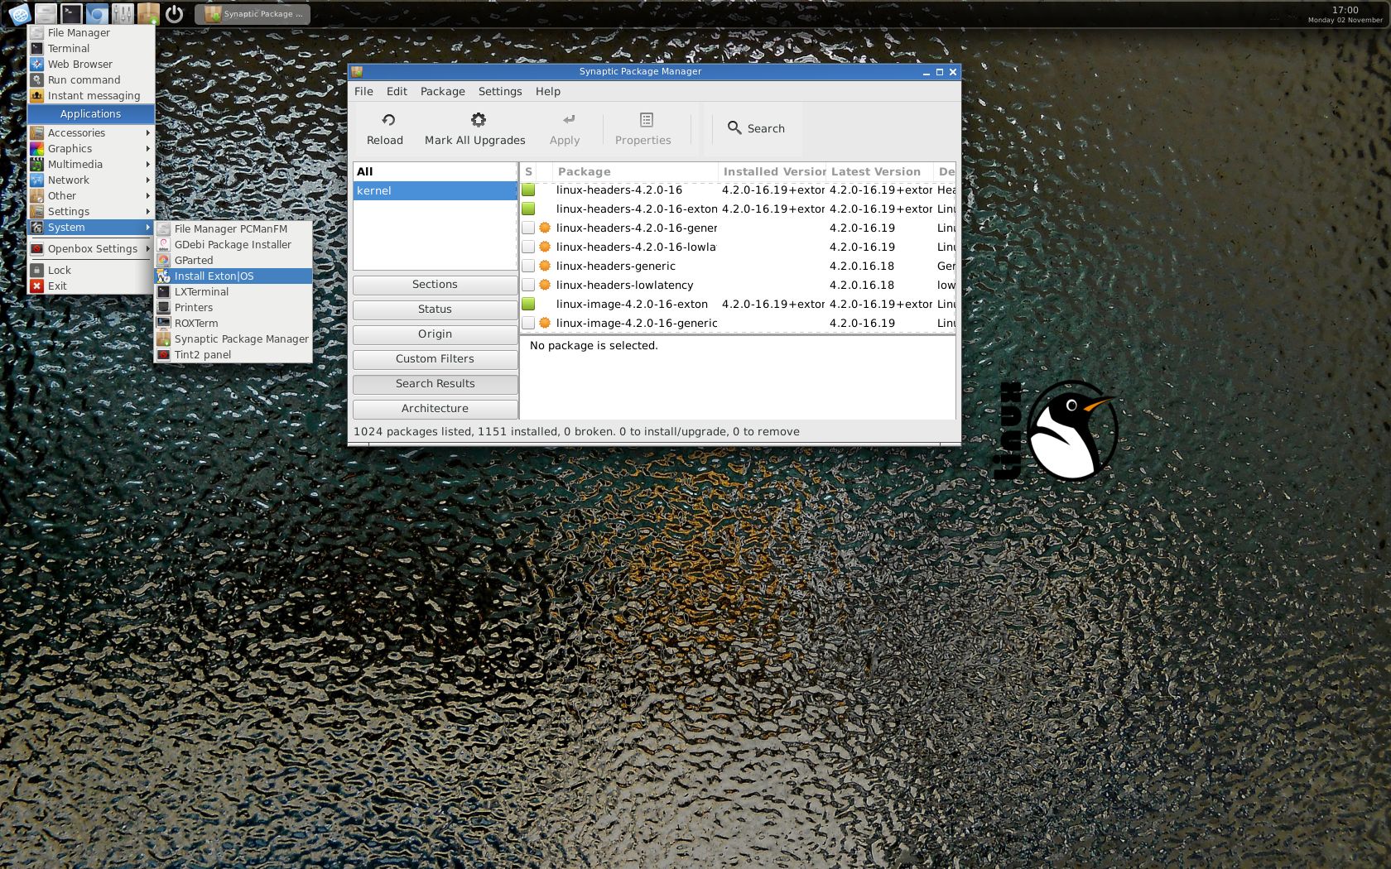Sort by Package column header
This screenshot has width=1391, height=869.
(635, 172)
